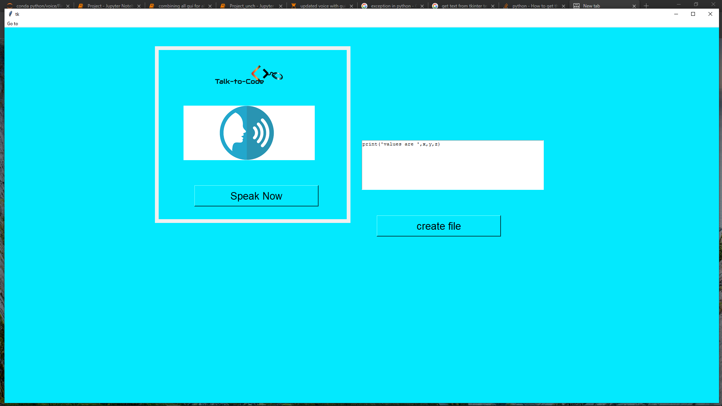Open the Go to menu

pos(12,24)
